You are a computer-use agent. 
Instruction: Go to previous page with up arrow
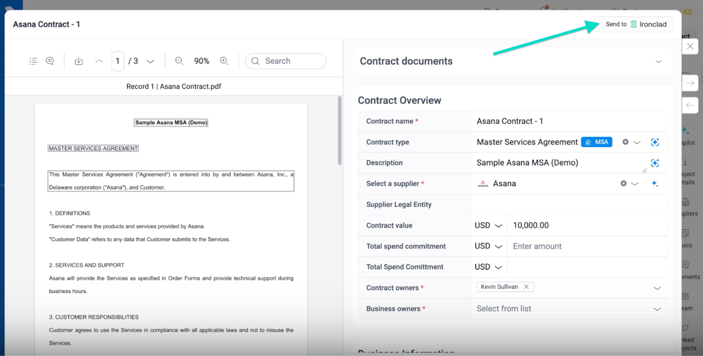(99, 61)
